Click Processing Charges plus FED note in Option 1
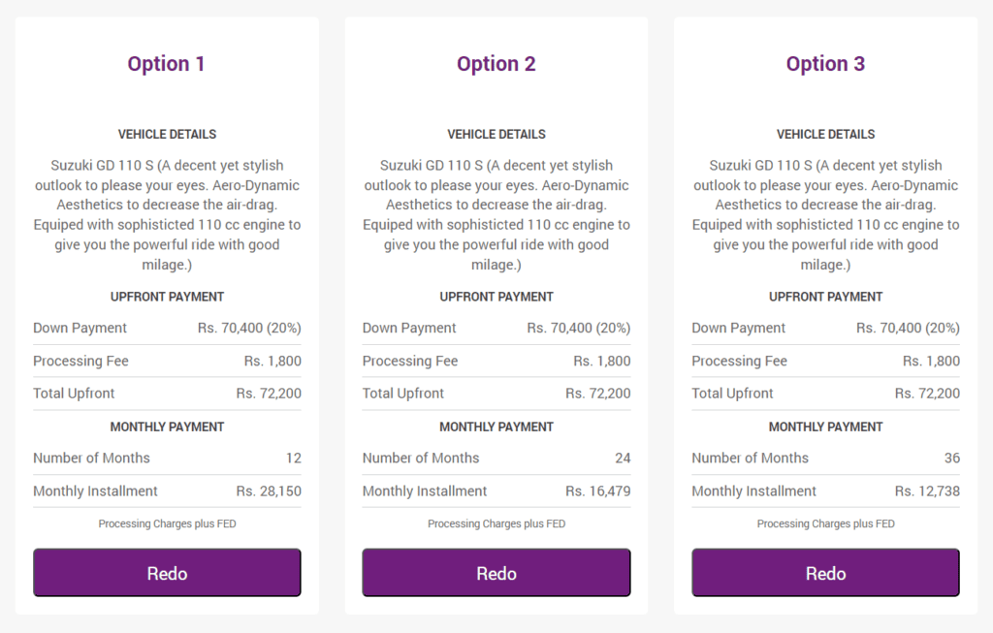This screenshot has height=633, width=993. coord(167,523)
